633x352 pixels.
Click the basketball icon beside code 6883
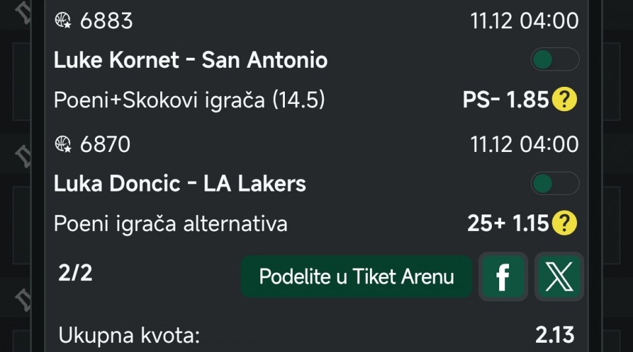63,21
